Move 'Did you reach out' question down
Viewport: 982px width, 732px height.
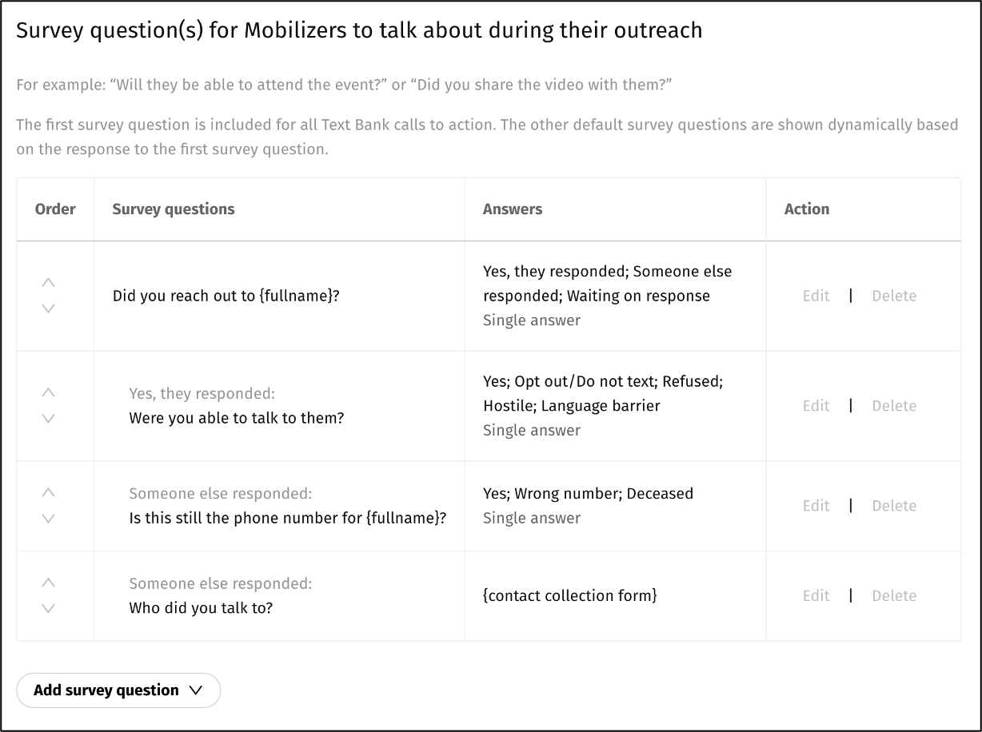click(48, 308)
